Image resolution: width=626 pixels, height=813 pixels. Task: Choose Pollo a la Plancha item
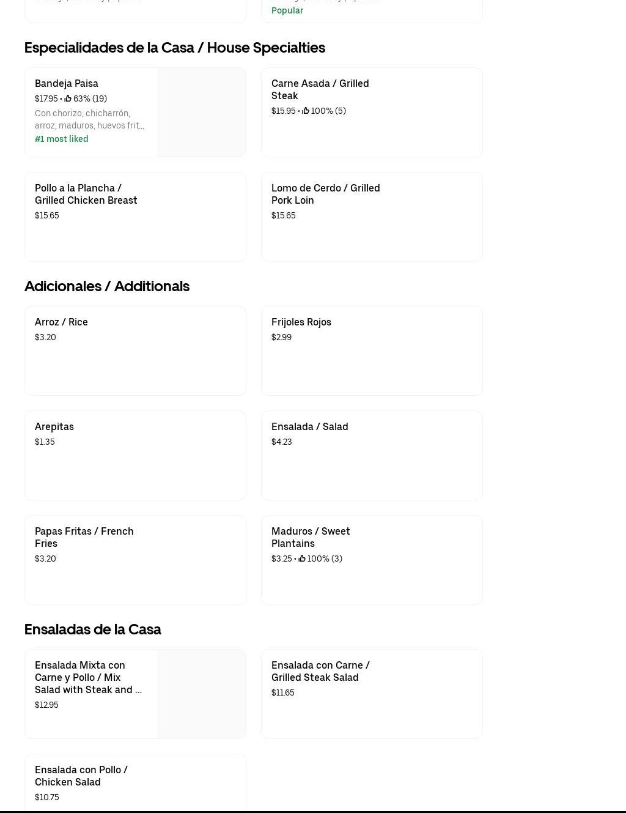tap(86, 194)
